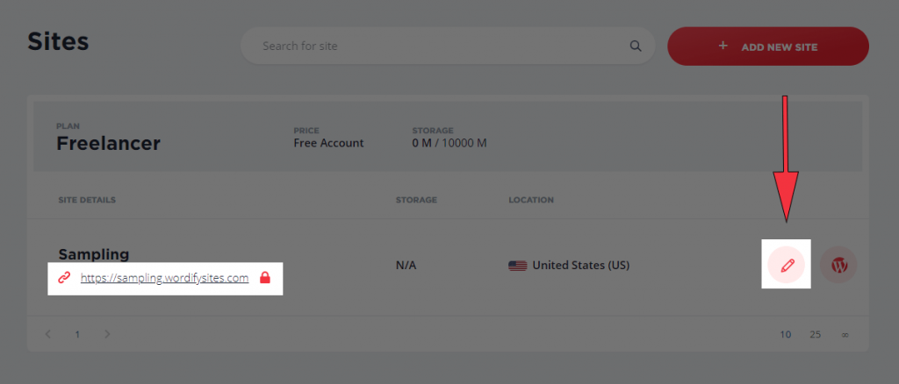Show 25 sites per page
Image resolution: width=899 pixels, height=384 pixels.
[816, 334]
